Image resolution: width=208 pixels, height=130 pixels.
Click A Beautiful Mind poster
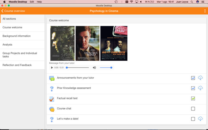coord(87,43)
